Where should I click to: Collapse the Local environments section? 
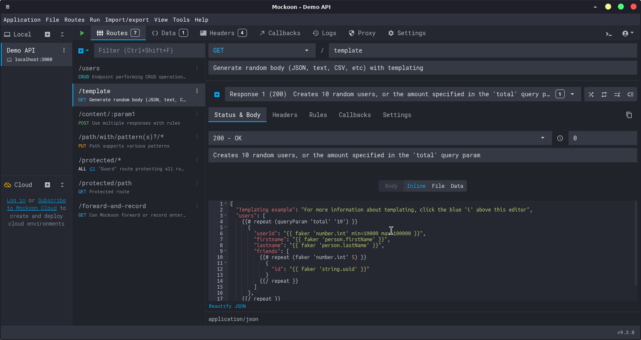tap(62, 34)
